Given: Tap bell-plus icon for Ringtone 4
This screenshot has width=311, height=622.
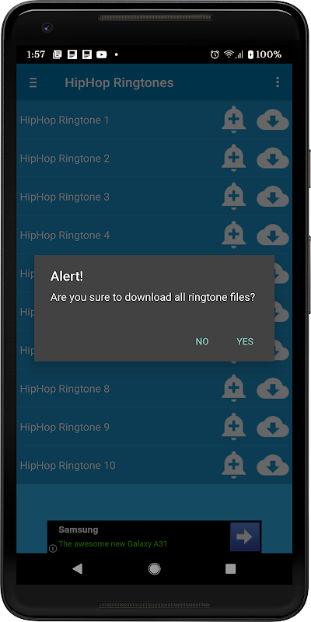Looking at the screenshot, I should pos(234,235).
